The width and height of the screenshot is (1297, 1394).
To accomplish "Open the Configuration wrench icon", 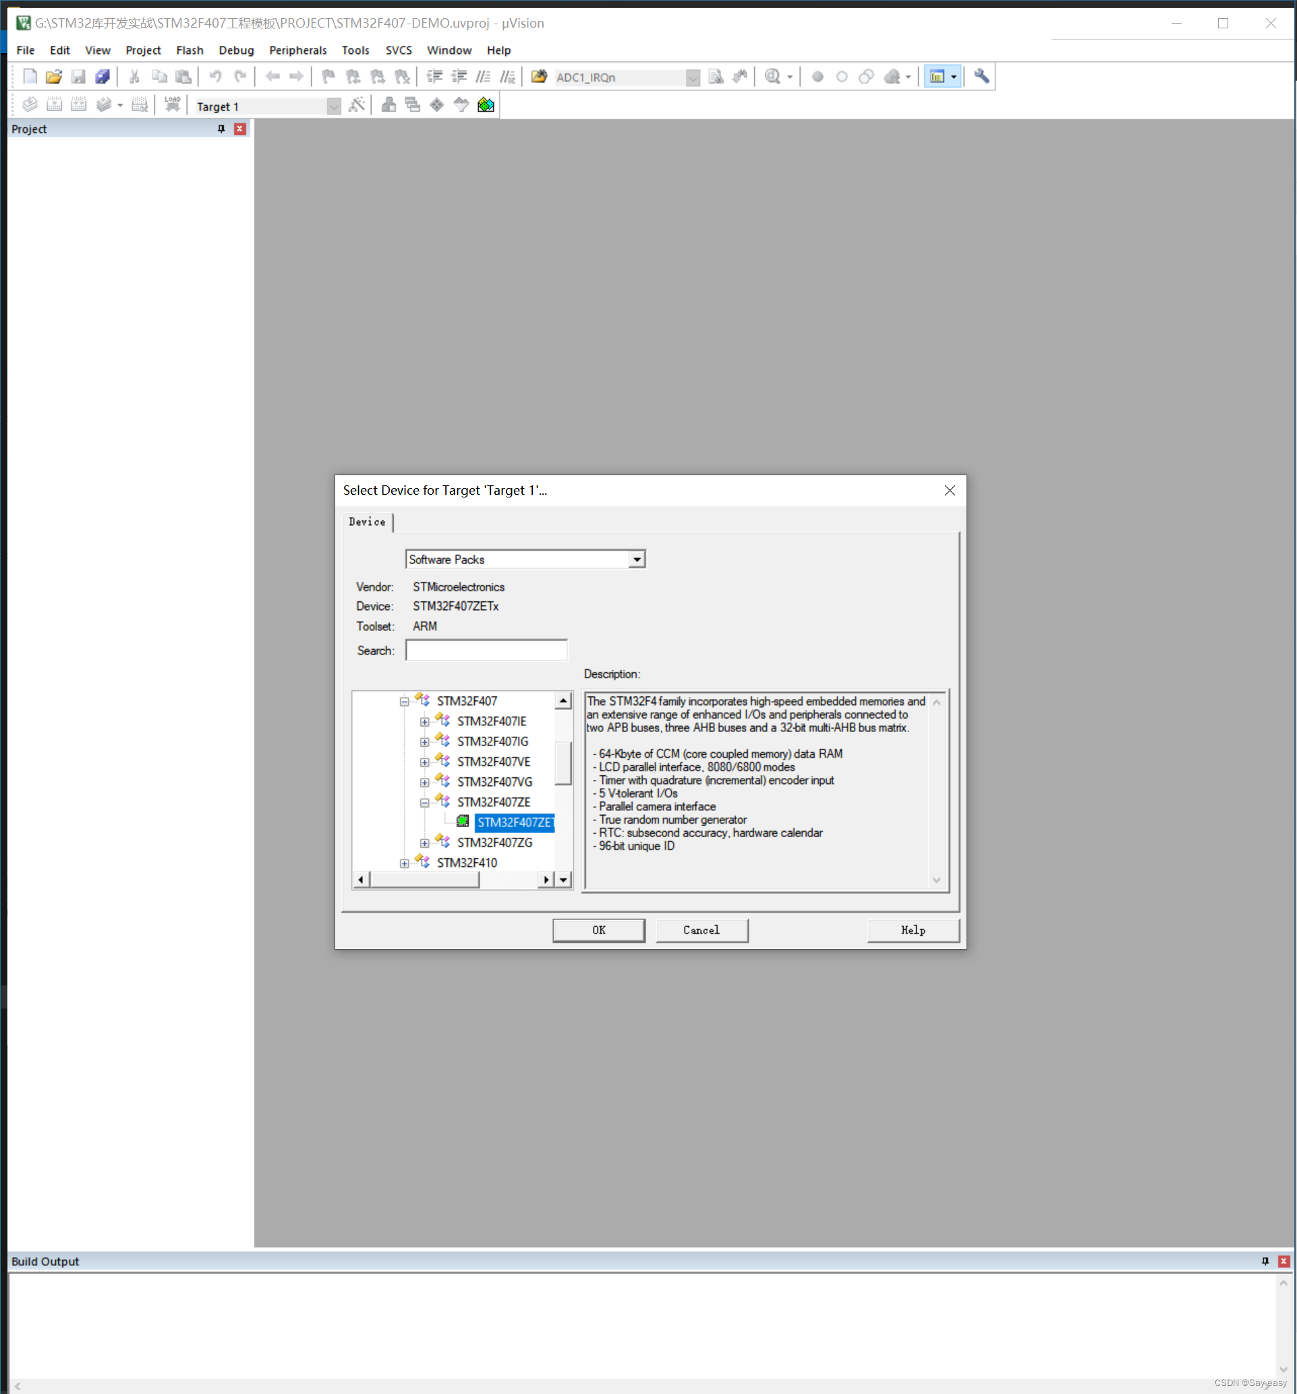I will (x=981, y=76).
